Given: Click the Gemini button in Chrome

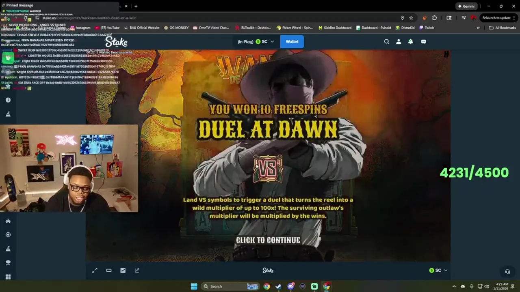Looking at the screenshot, I should (466, 6).
